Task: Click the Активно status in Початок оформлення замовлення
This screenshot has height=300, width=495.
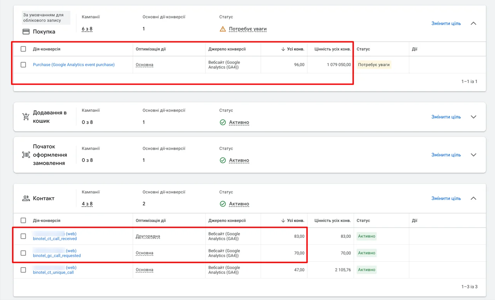Action: [x=239, y=160]
